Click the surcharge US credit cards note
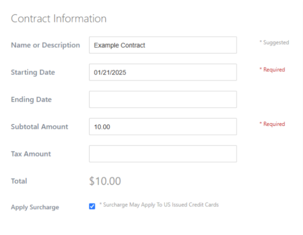This screenshot has height=235, width=303. pos(159,205)
